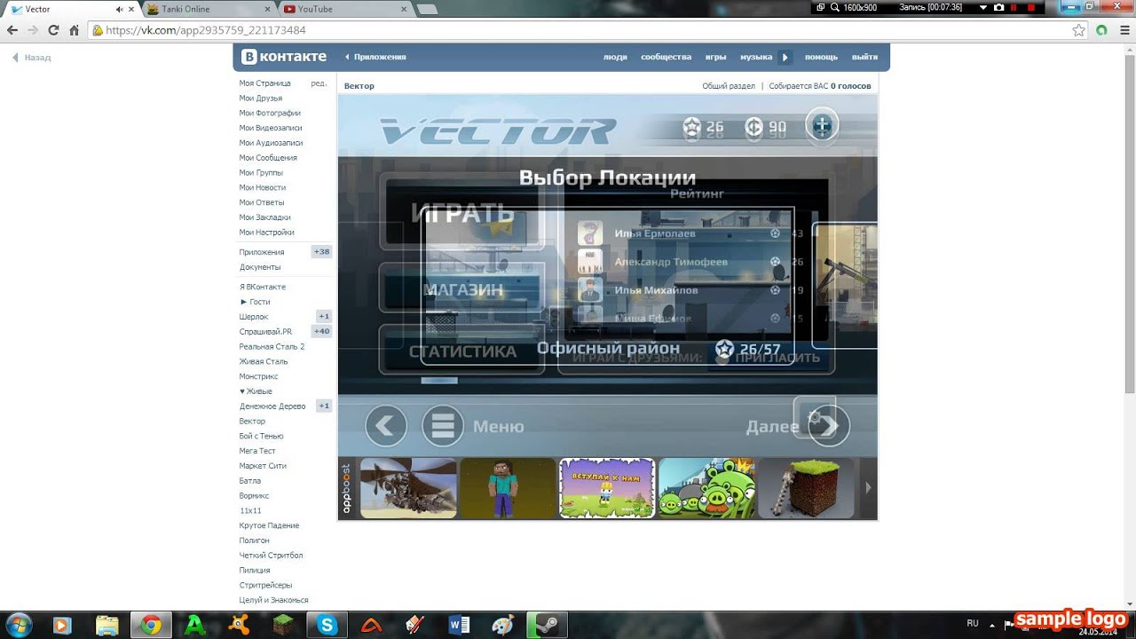
Task: Open Мои Сообщения in sidebar
Action: (x=268, y=158)
